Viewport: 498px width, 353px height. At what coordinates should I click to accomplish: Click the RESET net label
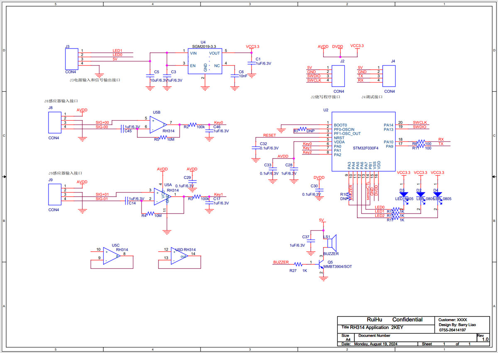(270, 136)
